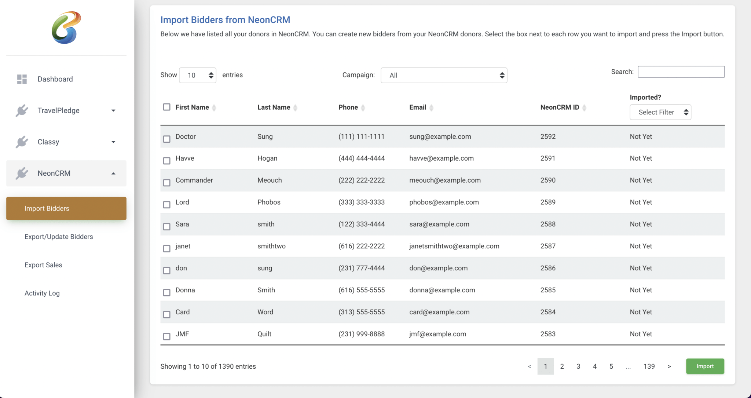Click email janetsmithtwo@example.com

pyautogui.click(x=454, y=246)
